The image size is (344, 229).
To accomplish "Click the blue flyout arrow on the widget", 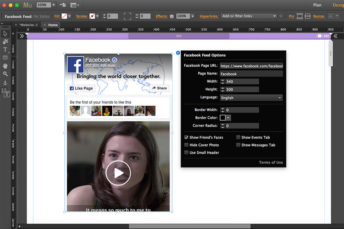I will point(178,53).
